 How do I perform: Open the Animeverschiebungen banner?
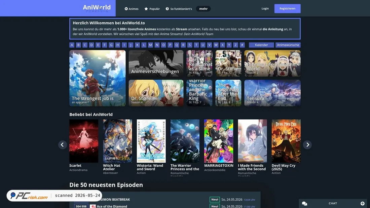pos(156,63)
